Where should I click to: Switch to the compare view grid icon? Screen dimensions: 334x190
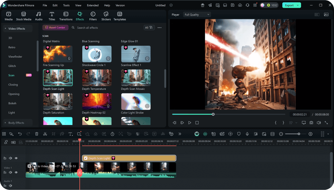tap(317, 14)
